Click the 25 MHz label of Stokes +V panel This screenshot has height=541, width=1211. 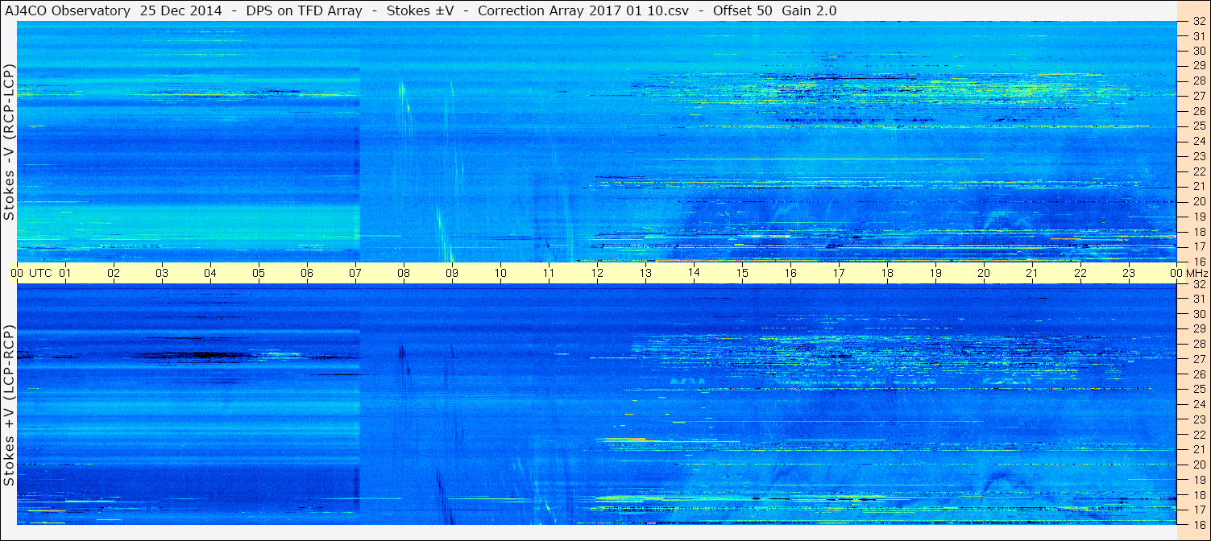pyautogui.click(x=1198, y=389)
